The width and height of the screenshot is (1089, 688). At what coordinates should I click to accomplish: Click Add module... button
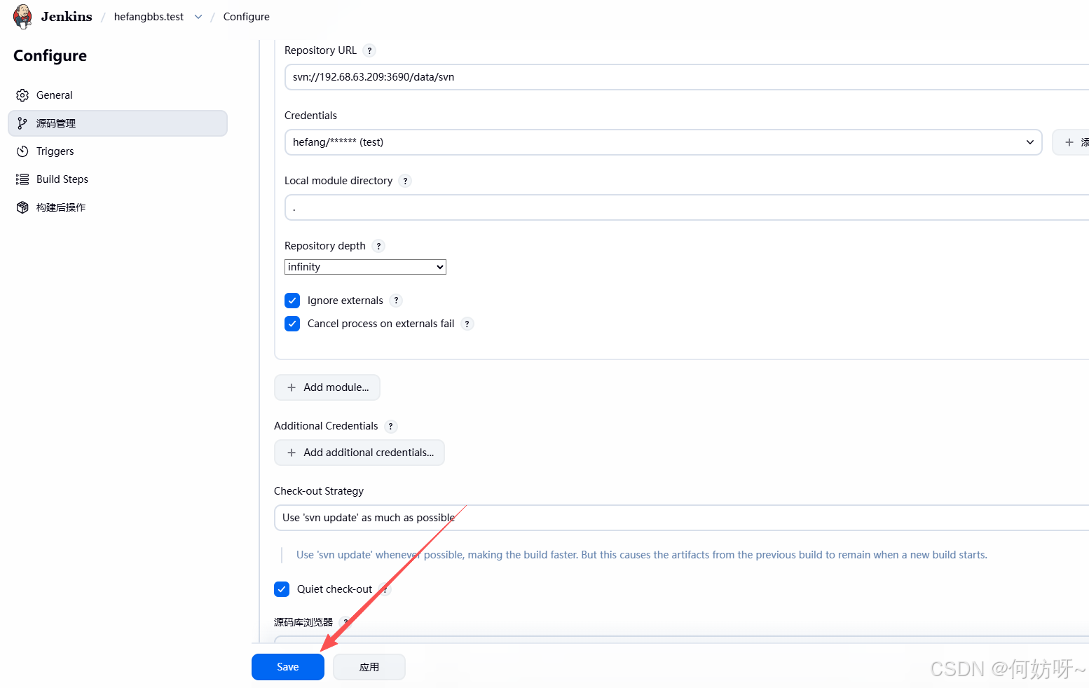pyautogui.click(x=327, y=387)
